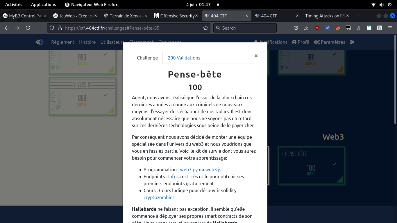Viewport: 397px width, 223px height.
Task: Open the network wifi status icon
Action: tap(373, 5)
